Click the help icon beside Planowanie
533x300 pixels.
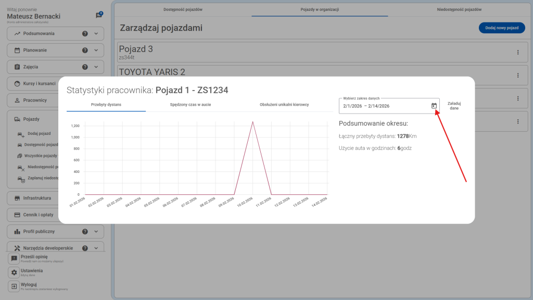[x=85, y=51]
